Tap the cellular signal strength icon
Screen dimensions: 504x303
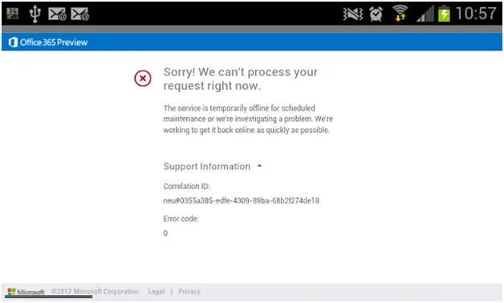[x=425, y=14]
